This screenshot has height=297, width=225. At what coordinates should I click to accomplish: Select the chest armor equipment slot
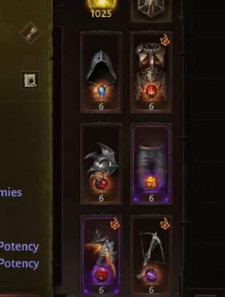click(x=151, y=72)
